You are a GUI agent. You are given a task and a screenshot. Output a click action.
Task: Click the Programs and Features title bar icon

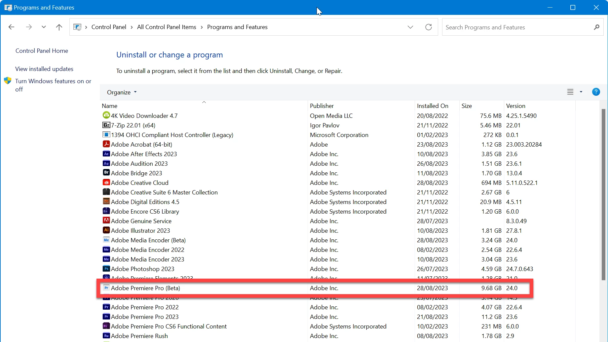[x=8, y=7]
